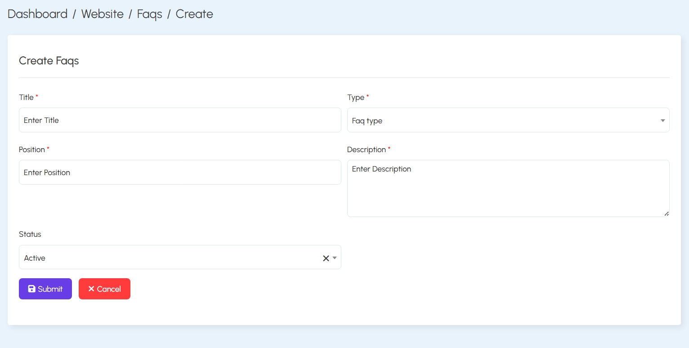
Task: Focus the Enter Title input field
Action: [180, 120]
